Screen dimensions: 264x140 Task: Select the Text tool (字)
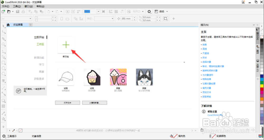(x=3, y=81)
